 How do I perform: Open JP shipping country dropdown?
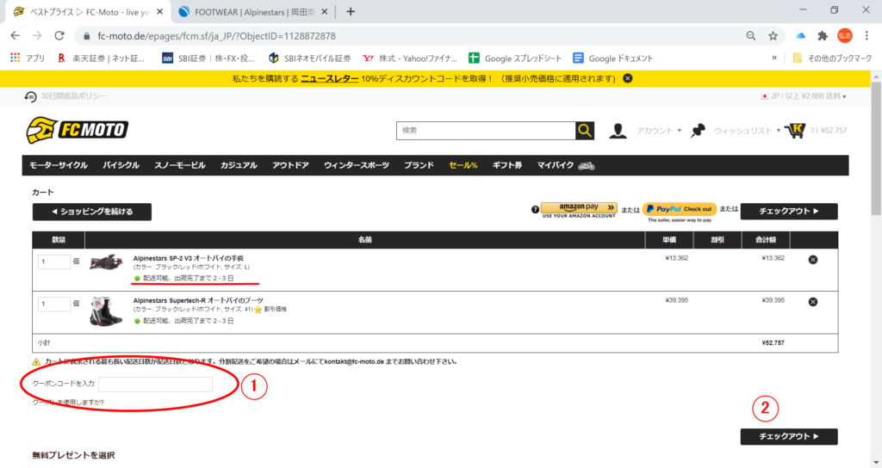pos(804,96)
